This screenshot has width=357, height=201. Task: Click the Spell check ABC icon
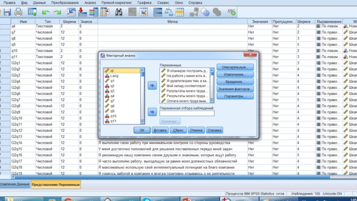tap(231, 12)
